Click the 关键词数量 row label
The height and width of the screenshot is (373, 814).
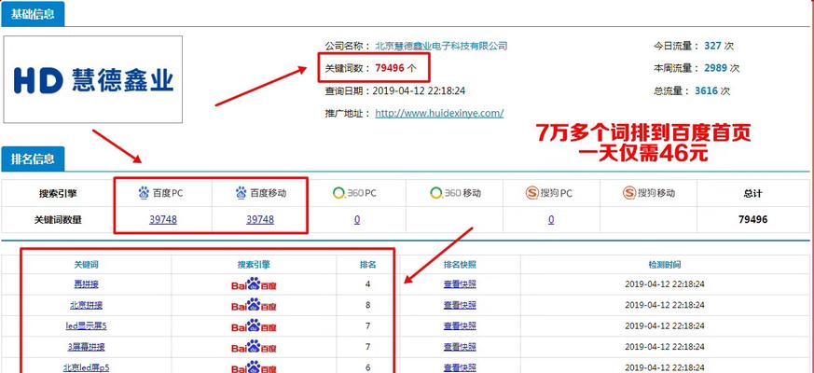tap(58, 220)
